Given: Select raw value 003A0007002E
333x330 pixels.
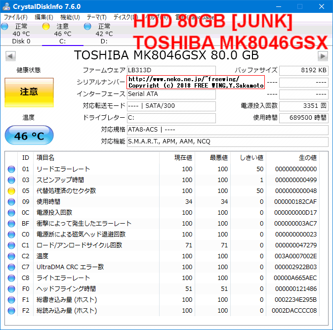Looking at the screenshot, I should tap(295, 256).
